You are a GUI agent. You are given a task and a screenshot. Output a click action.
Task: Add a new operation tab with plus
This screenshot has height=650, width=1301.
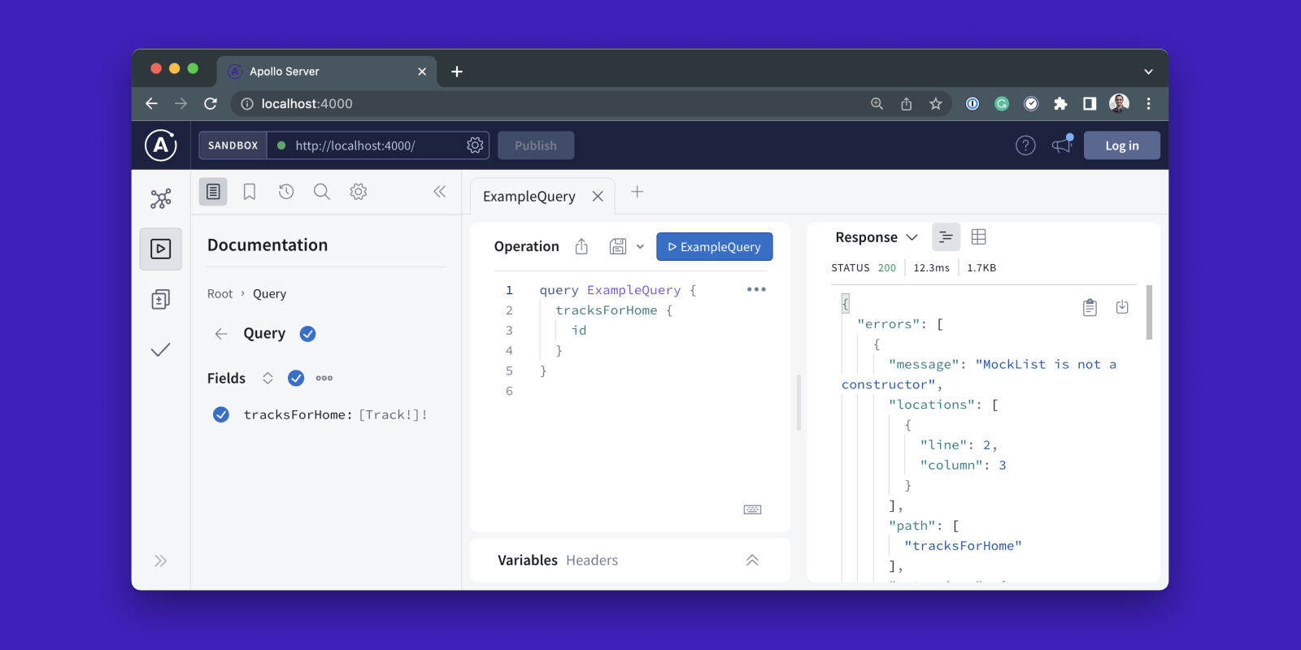pyautogui.click(x=637, y=192)
